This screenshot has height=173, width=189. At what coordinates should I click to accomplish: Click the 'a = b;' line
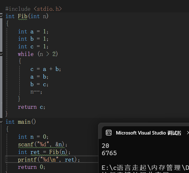point(39,77)
